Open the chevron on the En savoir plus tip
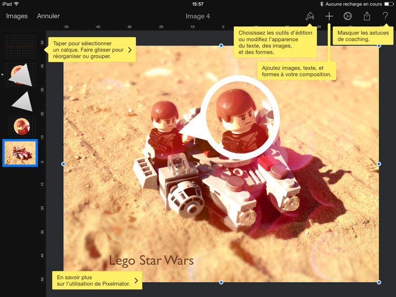This screenshot has width=396, height=297. point(137,280)
